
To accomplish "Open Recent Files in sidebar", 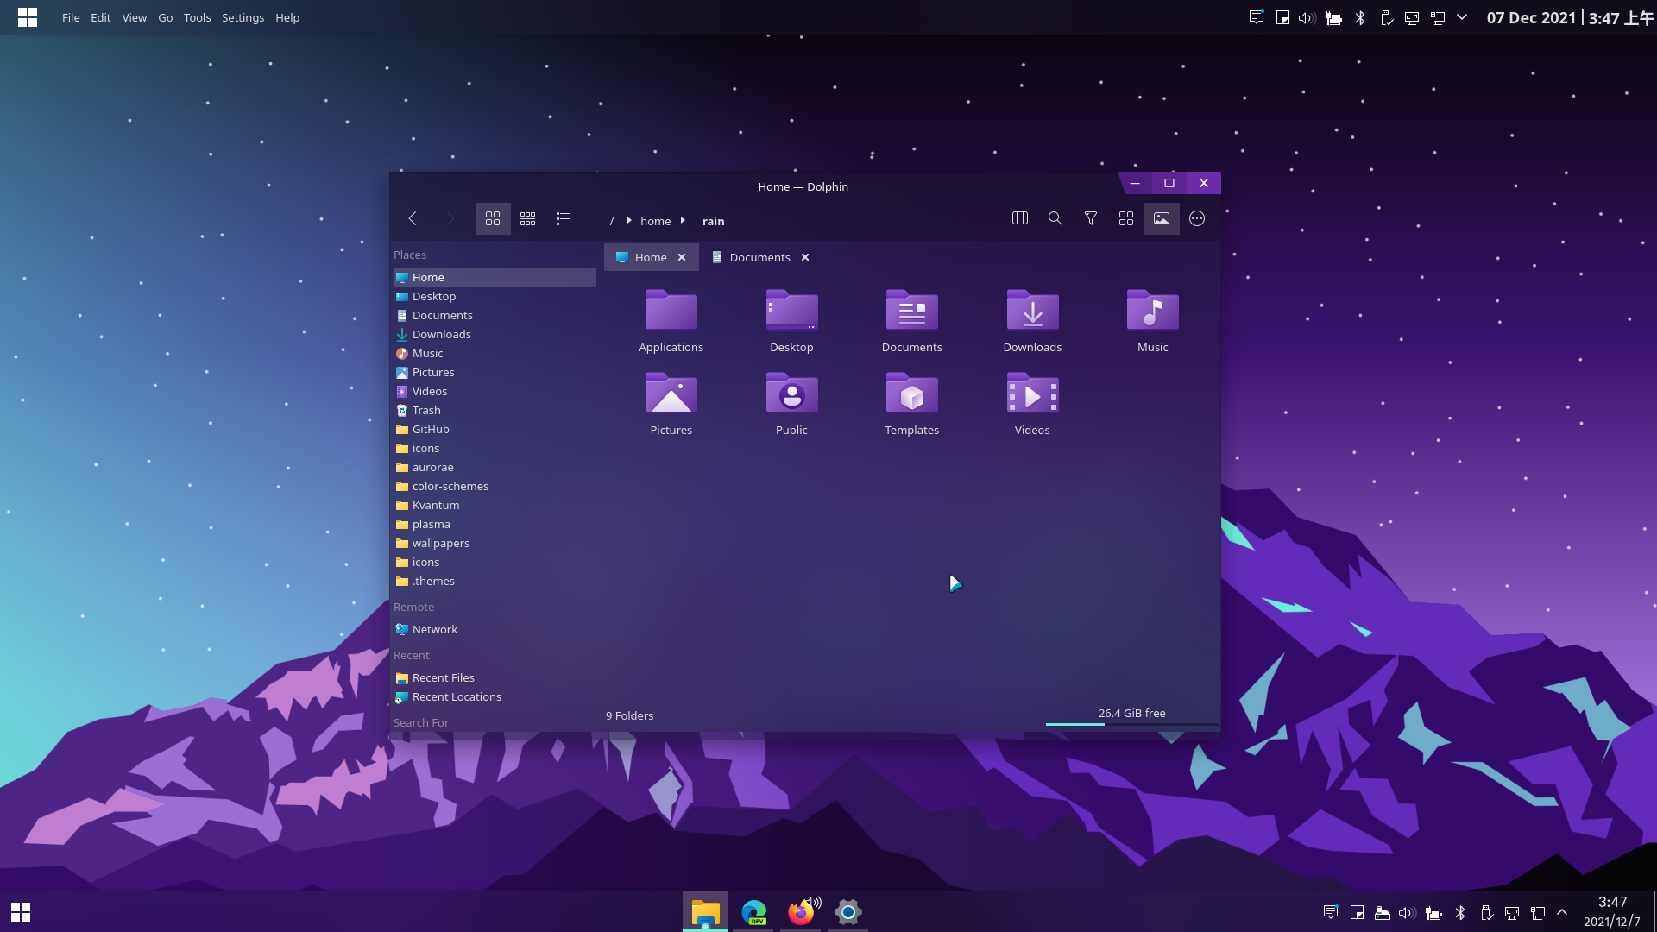I will click(495, 677).
